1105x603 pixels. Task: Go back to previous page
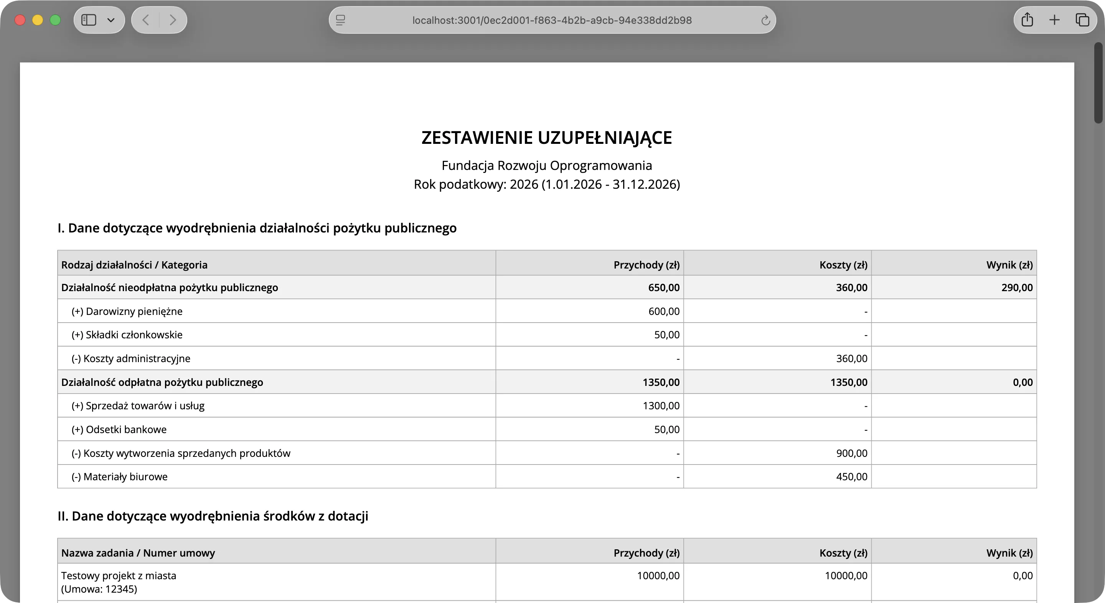coord(146,20)
